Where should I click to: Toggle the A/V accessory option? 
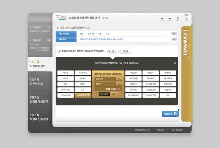(83, 89)
